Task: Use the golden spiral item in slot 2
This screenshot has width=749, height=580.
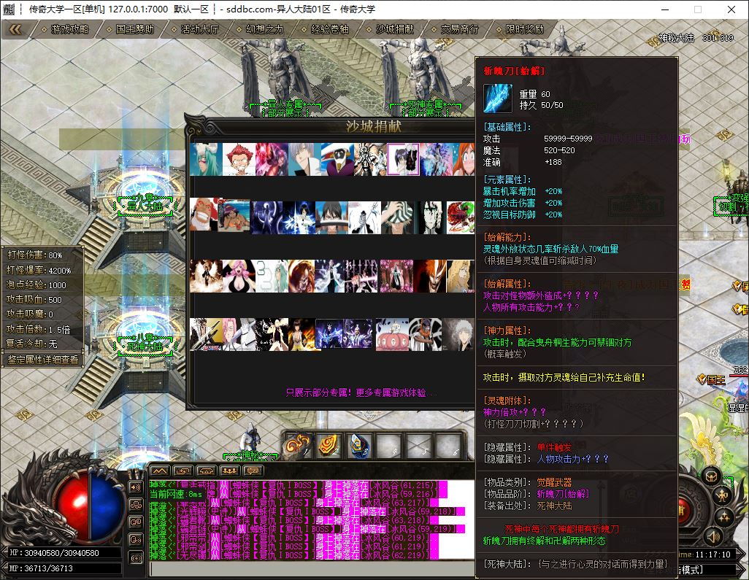Action: (329, 446)
